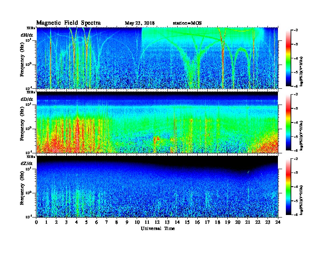Click the 32Hz label of the dZ/dt panel
This screenshot has height=255, width=331.
[31, 157]
